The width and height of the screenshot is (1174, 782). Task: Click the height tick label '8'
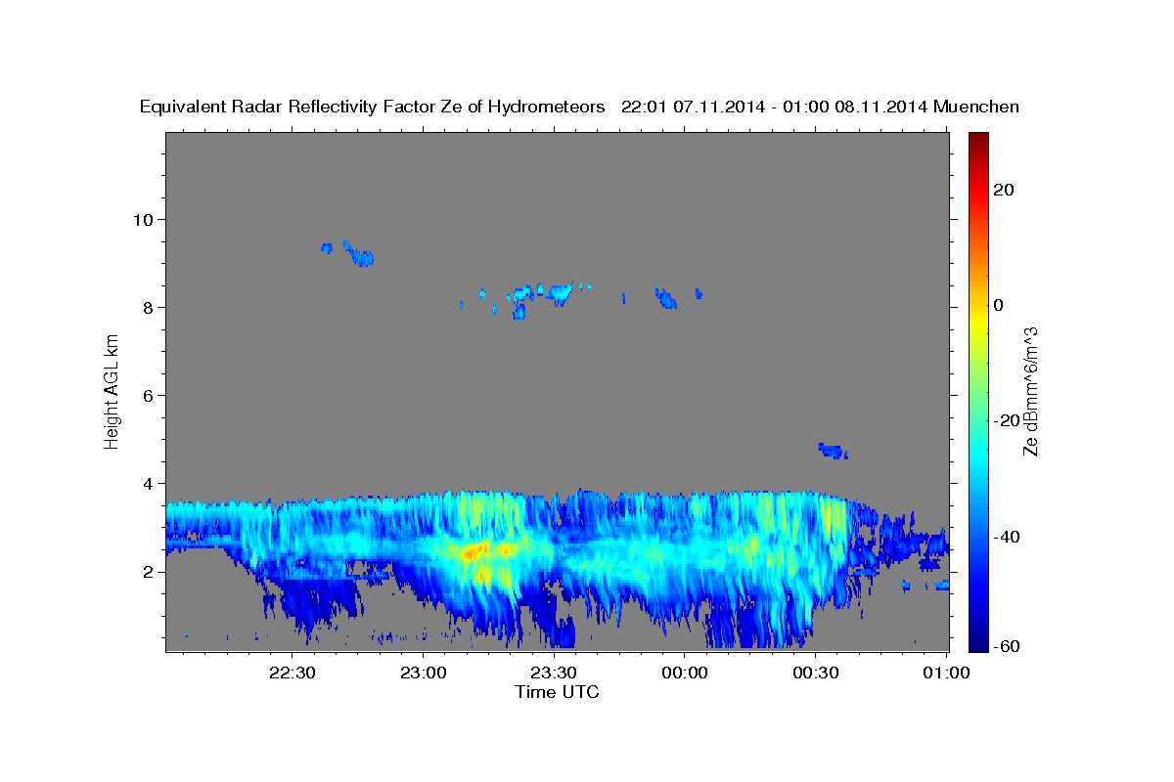(150, 307)
